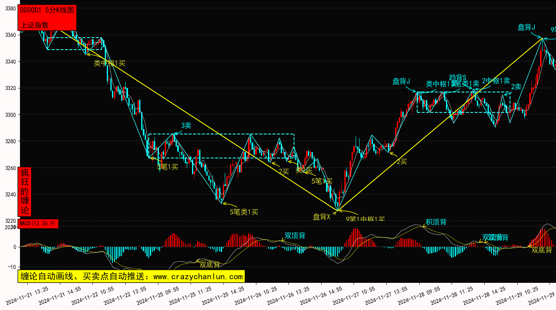
Task: Click the 盘背X marker at the chart low
Action: tap(322, 217)
